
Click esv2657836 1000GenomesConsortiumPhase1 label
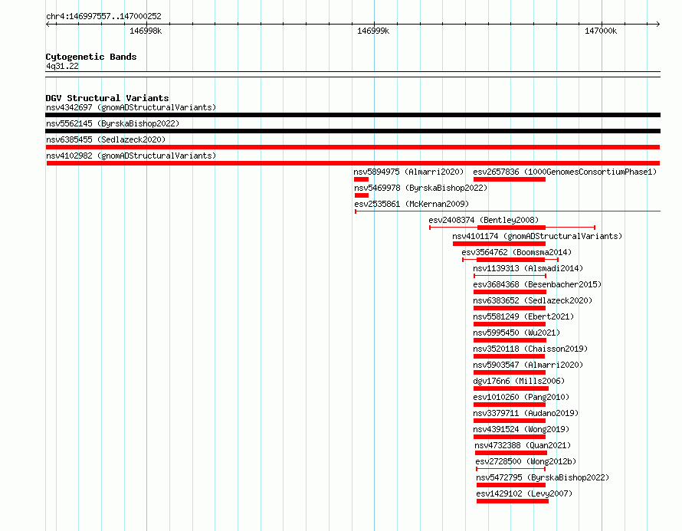point(565,172)
